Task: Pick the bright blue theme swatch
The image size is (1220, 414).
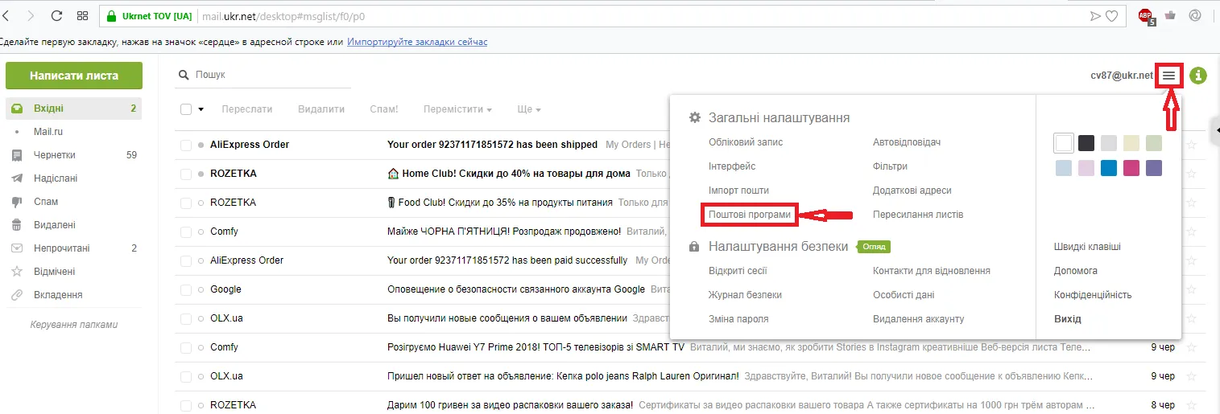Action: point(1109,168)
